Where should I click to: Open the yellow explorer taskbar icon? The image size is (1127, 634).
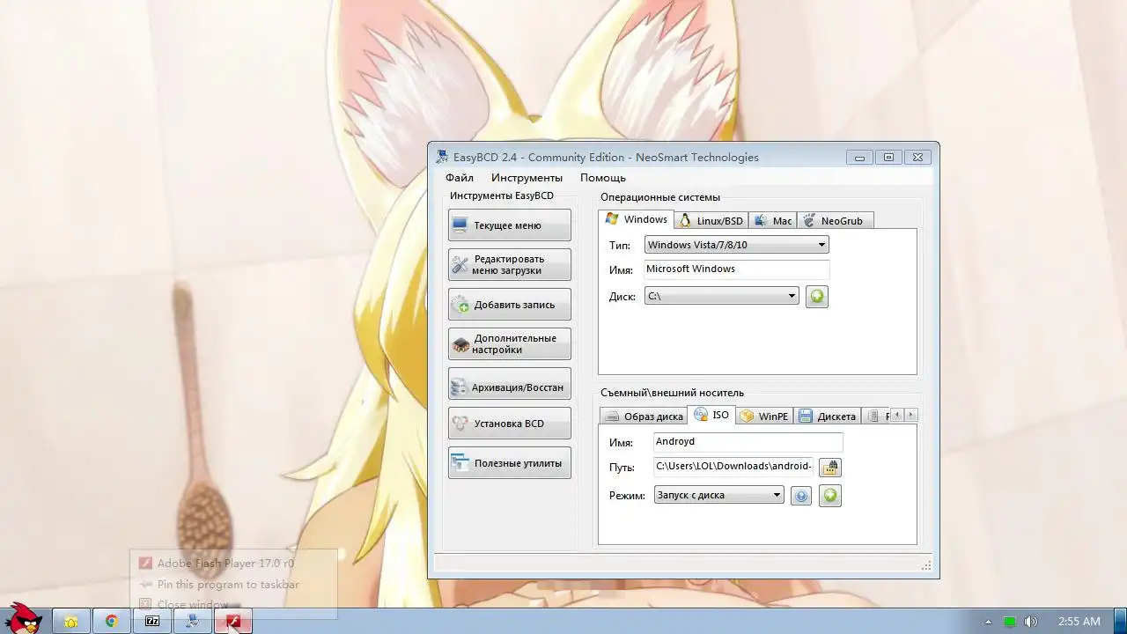click(71, 621)
